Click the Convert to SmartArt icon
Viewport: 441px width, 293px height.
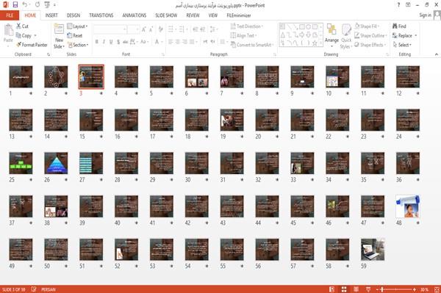click(x=233, y=45)
